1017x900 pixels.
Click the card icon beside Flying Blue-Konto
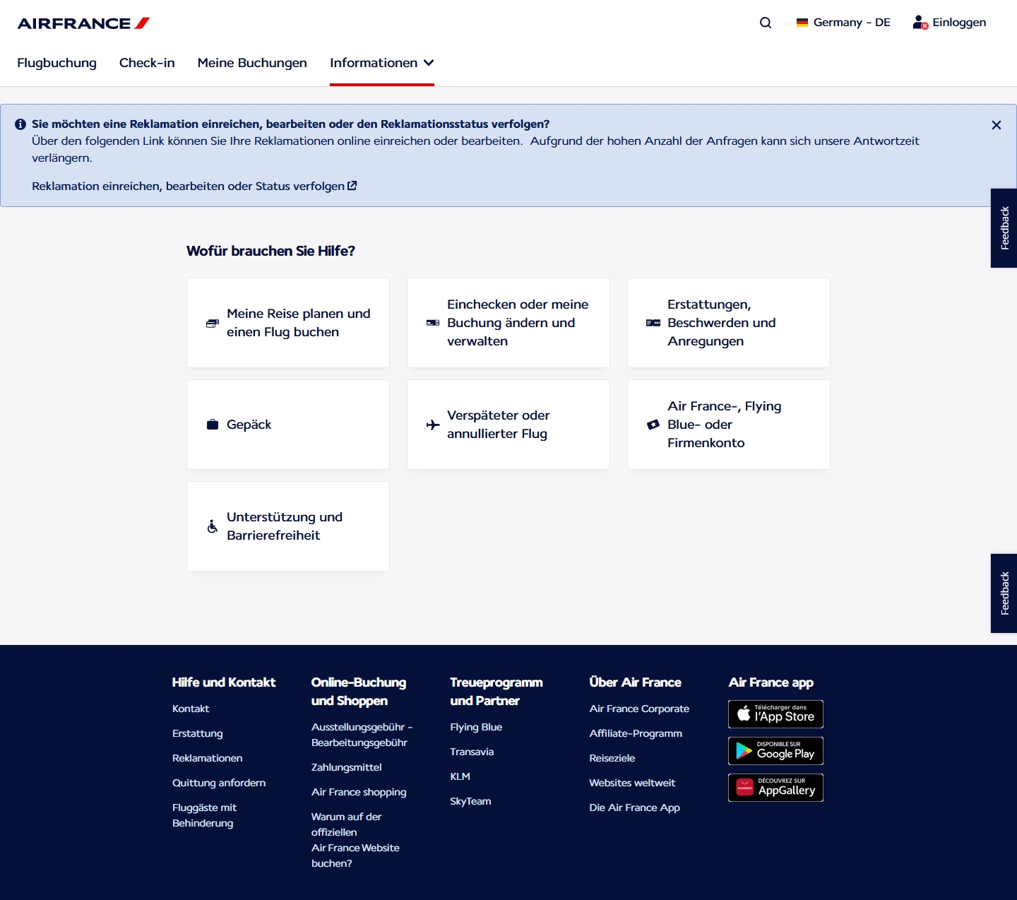[653, 425]
